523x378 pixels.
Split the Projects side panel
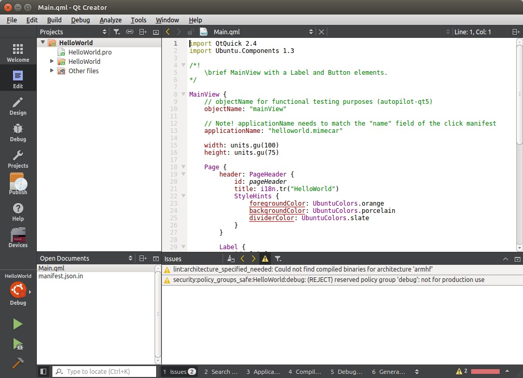point(143,32)
